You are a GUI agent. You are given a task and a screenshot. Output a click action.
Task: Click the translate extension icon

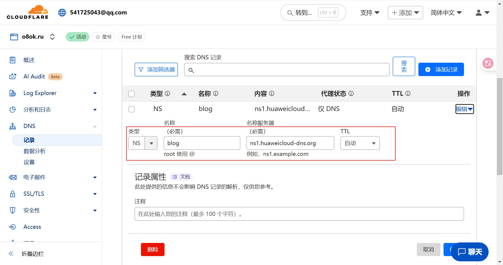488,63
